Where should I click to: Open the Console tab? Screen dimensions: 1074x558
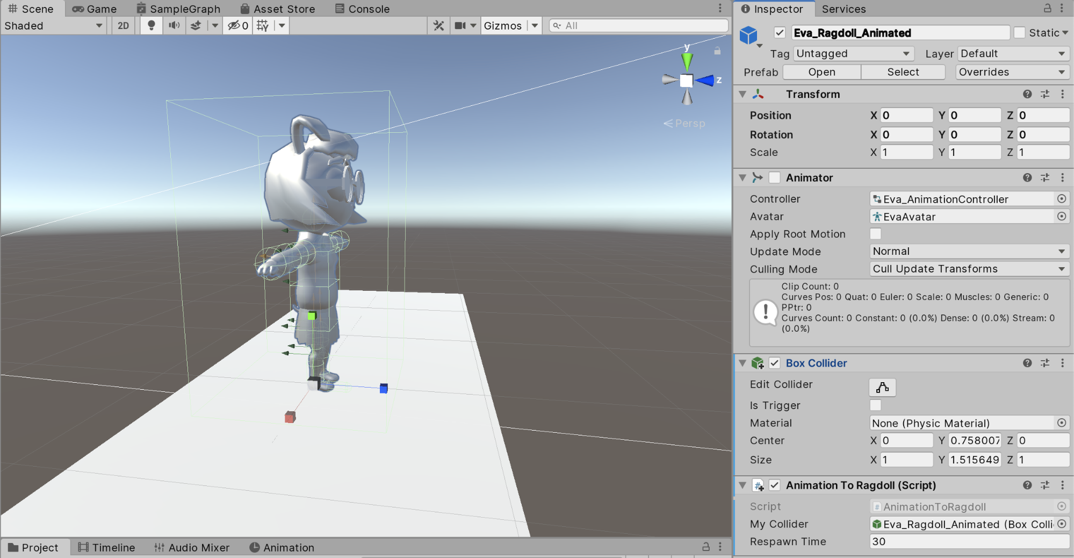click(x=362, y=9)
